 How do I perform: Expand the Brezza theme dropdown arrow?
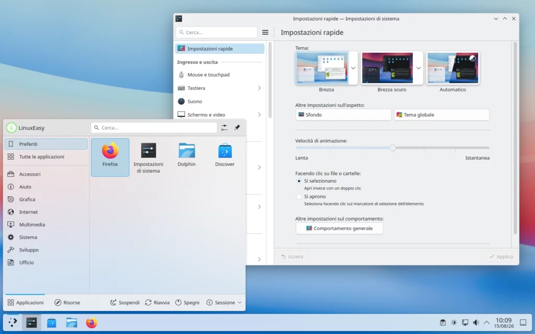[353, 68]
